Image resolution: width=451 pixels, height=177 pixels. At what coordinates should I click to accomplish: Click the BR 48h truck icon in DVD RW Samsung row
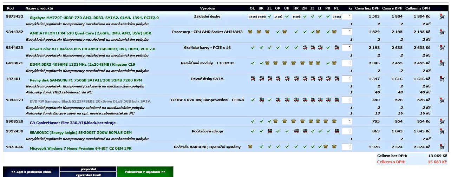(x=261, y=100)
